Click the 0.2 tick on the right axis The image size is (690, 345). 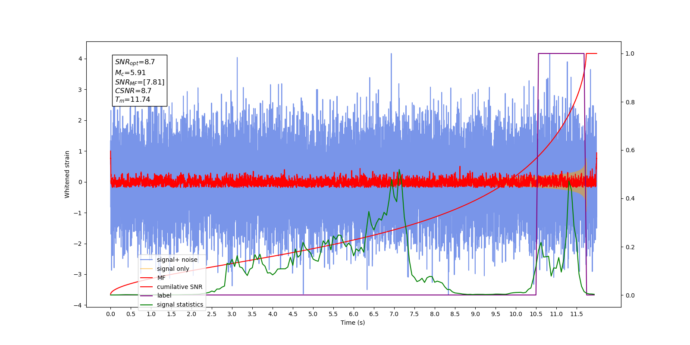click(630, 247)
